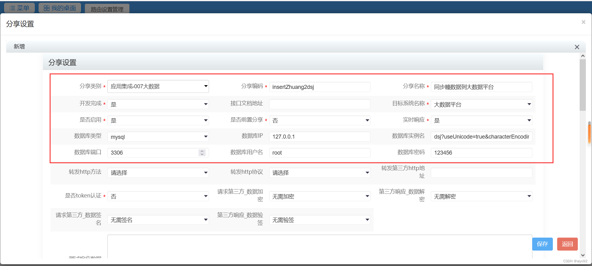Viewport: 592px width, 266px height.
Task: Click the 分享编码 input field
Action: coord(320,87)
